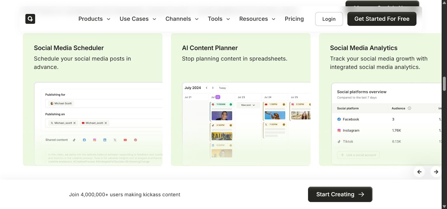Click the TikTok icon in Shared content
The width and height of the screenshot is (447, 209).
tap(74, 140)
